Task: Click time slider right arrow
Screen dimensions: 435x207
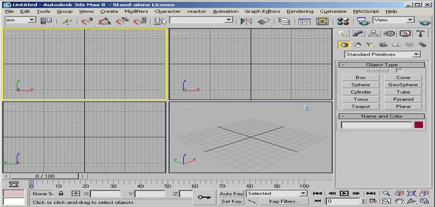Action: tap(83, 176)
